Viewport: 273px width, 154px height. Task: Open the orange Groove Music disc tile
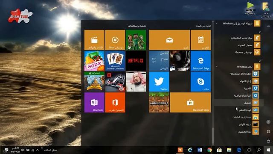tap(115, 40)
